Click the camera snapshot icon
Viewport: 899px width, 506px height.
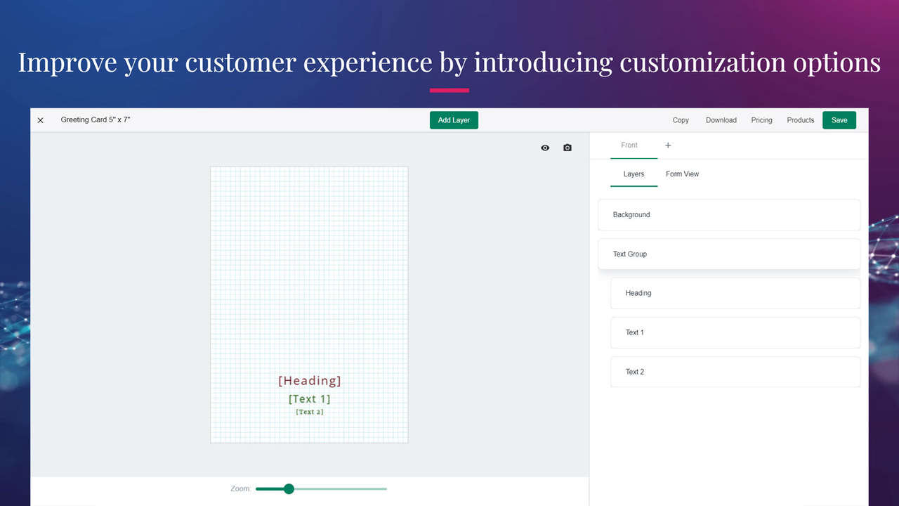(567, 148)
